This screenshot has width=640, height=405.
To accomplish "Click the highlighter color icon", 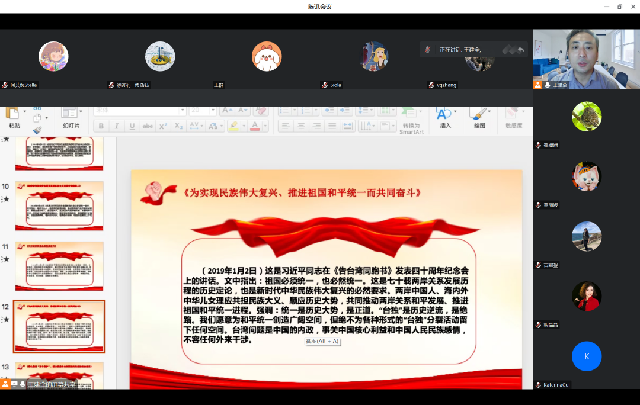I will 233,126.
